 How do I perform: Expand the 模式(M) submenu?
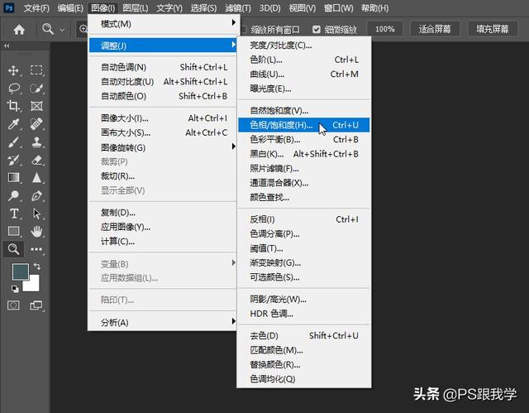click(164, 24)
